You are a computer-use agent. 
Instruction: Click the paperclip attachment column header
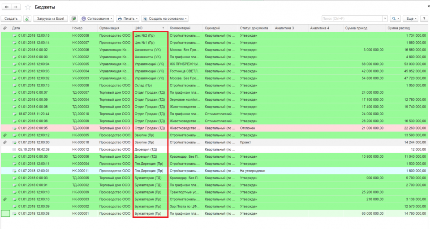[x=5, y=28]
